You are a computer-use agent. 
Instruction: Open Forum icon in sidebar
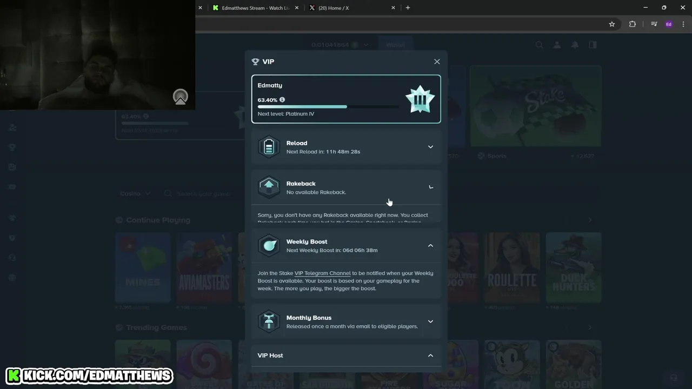pos(12,186)
